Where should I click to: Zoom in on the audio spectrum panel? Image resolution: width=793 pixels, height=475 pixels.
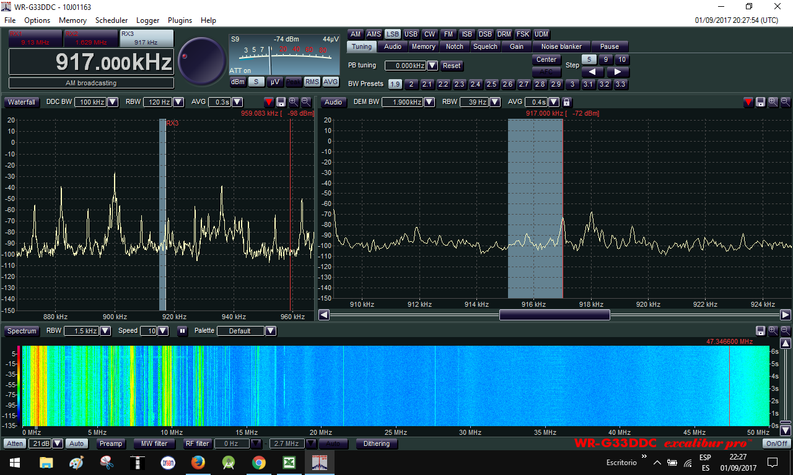[773, 102]
